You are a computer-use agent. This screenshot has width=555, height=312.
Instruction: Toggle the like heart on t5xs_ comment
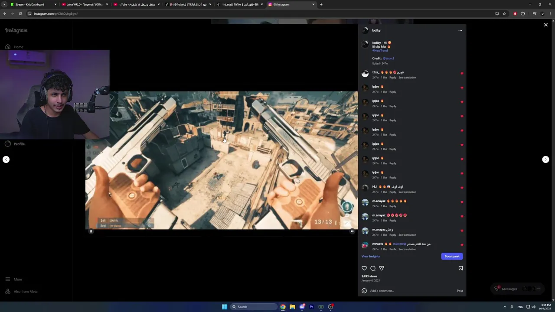[x=462, y=74]
